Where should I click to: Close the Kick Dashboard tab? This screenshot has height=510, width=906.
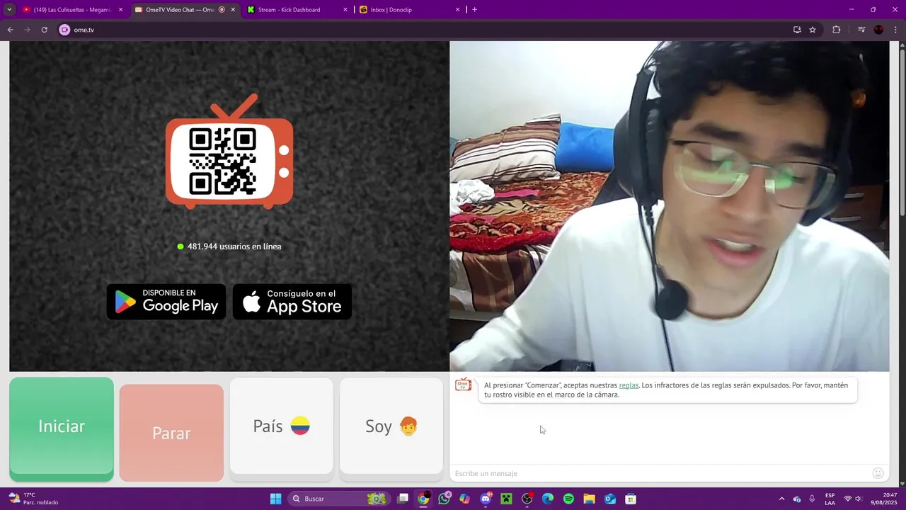pos(345,10)
